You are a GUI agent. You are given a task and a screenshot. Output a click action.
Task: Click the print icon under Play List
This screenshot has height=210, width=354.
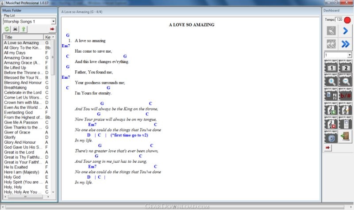(15, 29)
